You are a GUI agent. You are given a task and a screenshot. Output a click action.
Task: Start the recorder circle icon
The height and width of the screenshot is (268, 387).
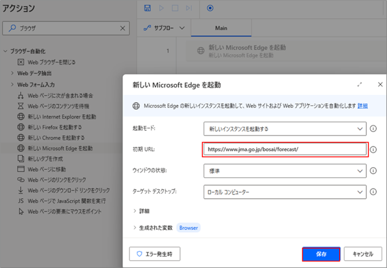210,8
